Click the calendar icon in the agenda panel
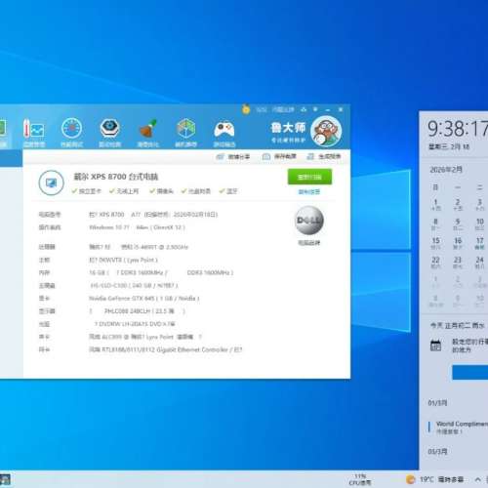 [436, 346]
